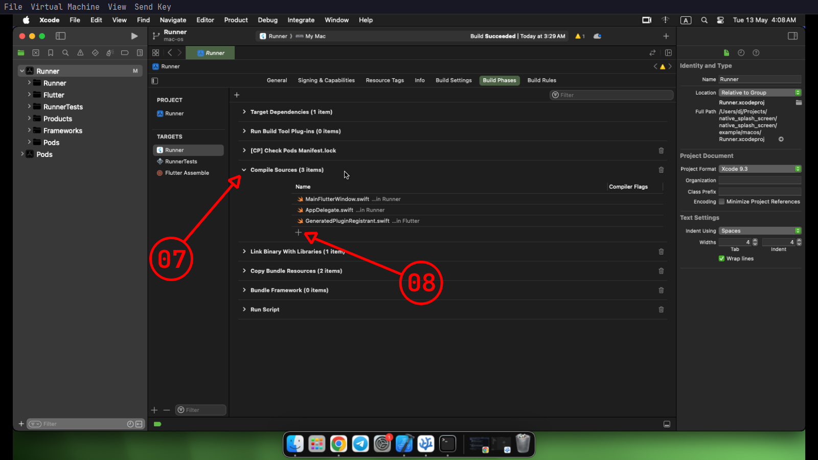Open the Editor menu
Image resolution: width=818 pixels, height=460 pixels.
(x=205, y=20)
